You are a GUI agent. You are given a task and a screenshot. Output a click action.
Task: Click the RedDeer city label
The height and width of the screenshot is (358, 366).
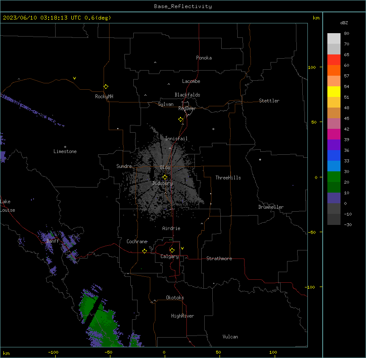click(187, 108)
